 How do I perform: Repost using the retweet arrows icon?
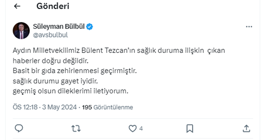[76, 129]
